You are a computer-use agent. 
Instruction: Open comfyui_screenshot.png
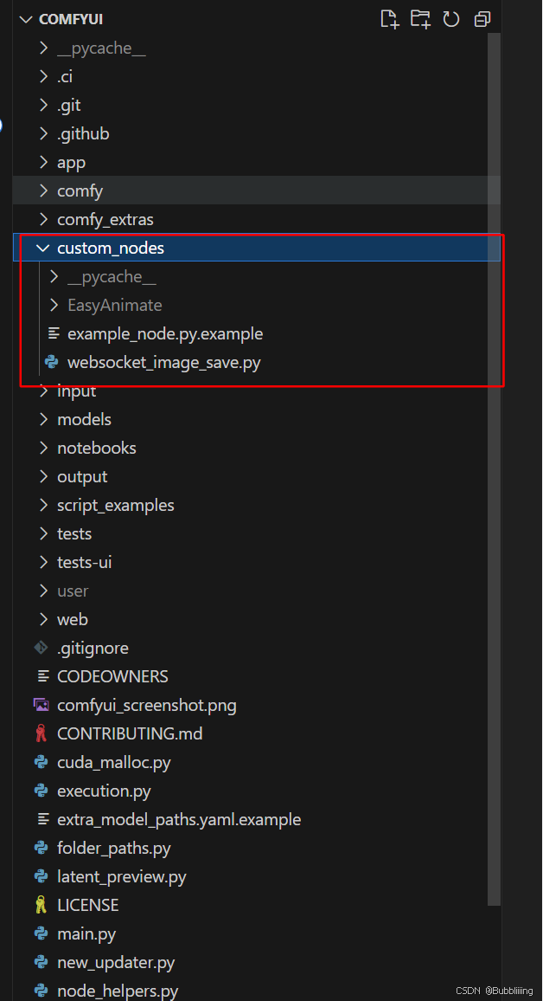tap(147, 705)
